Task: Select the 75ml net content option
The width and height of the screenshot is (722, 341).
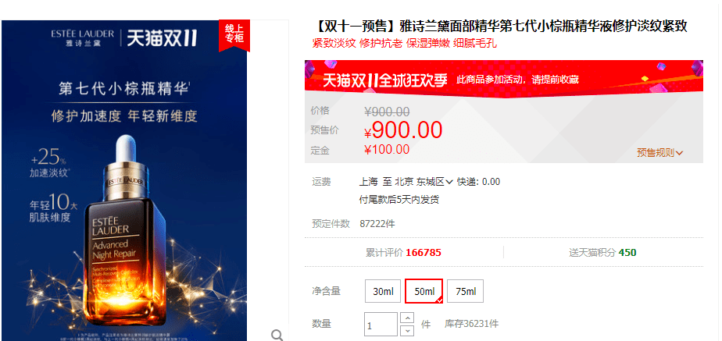Action: (465, 291)
